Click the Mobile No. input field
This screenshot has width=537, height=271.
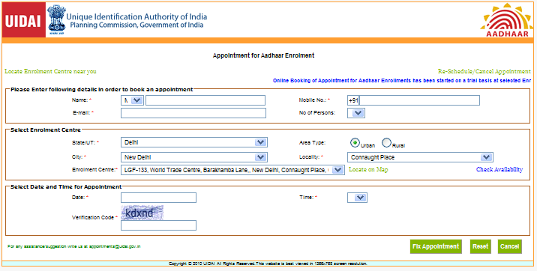(x=419, y=100)
